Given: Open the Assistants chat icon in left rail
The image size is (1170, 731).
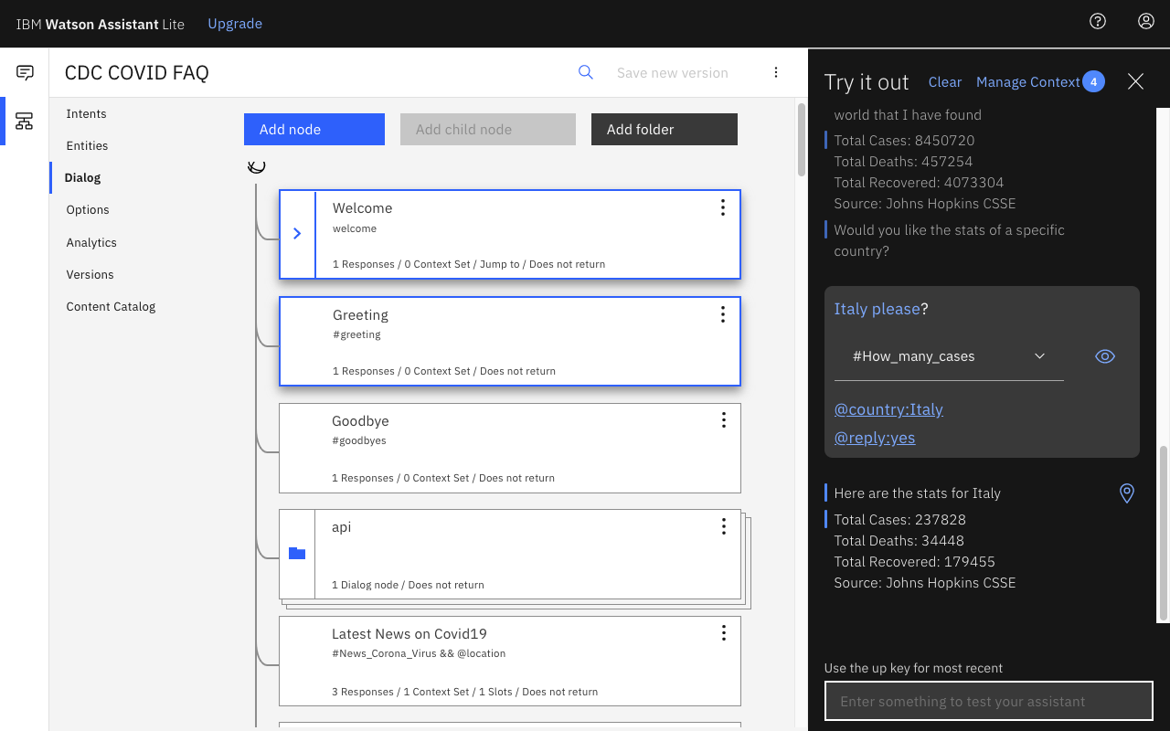Looking at the screenshot, I should point(25,73).
